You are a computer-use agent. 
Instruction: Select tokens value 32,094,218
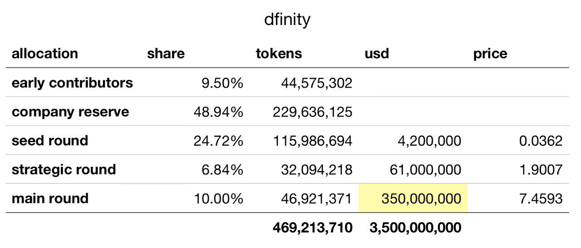317,170
